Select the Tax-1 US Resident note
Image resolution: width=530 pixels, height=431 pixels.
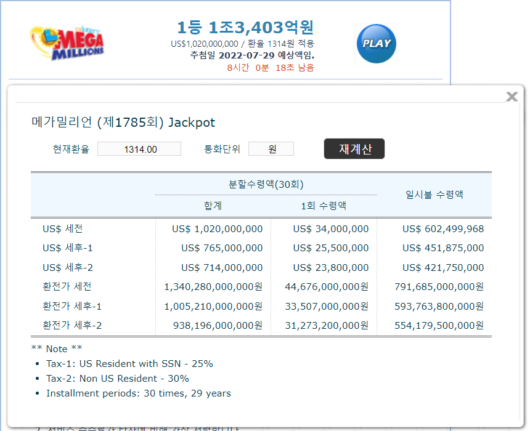point(130,363)
